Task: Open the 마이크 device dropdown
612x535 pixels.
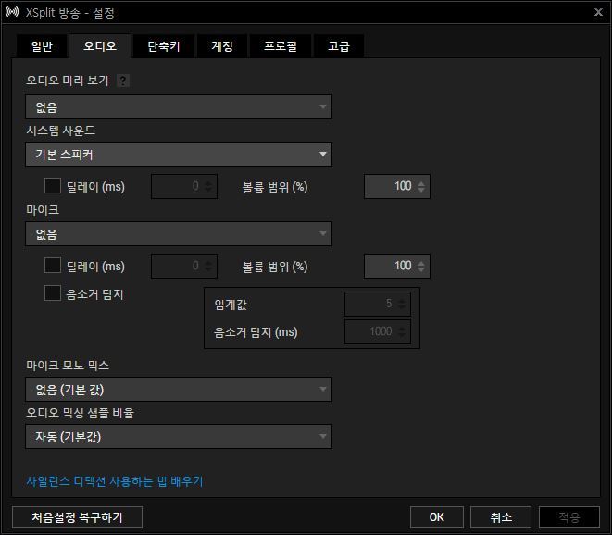Action: coord(179,234)
